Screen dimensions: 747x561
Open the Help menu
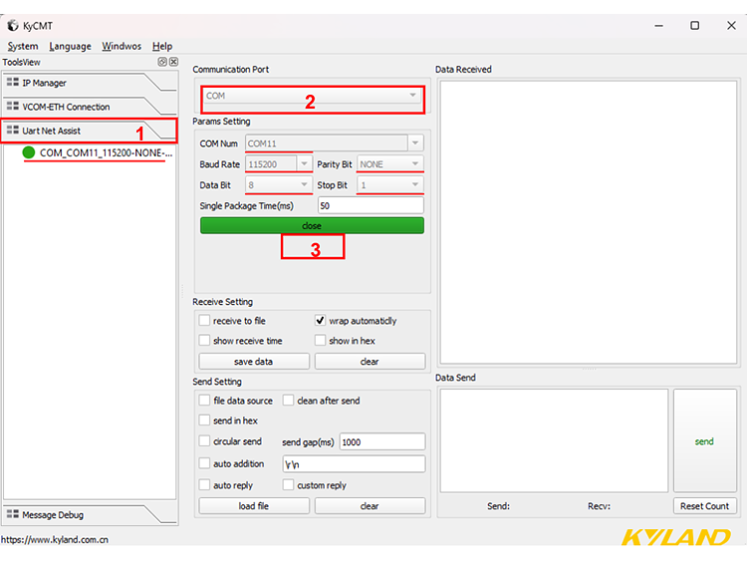pyautogui.click(x=162, y=46)
